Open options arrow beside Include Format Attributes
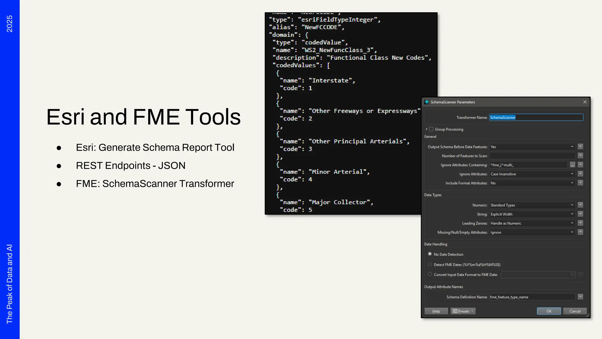The image size is (602, 339). tap(580, 183)
